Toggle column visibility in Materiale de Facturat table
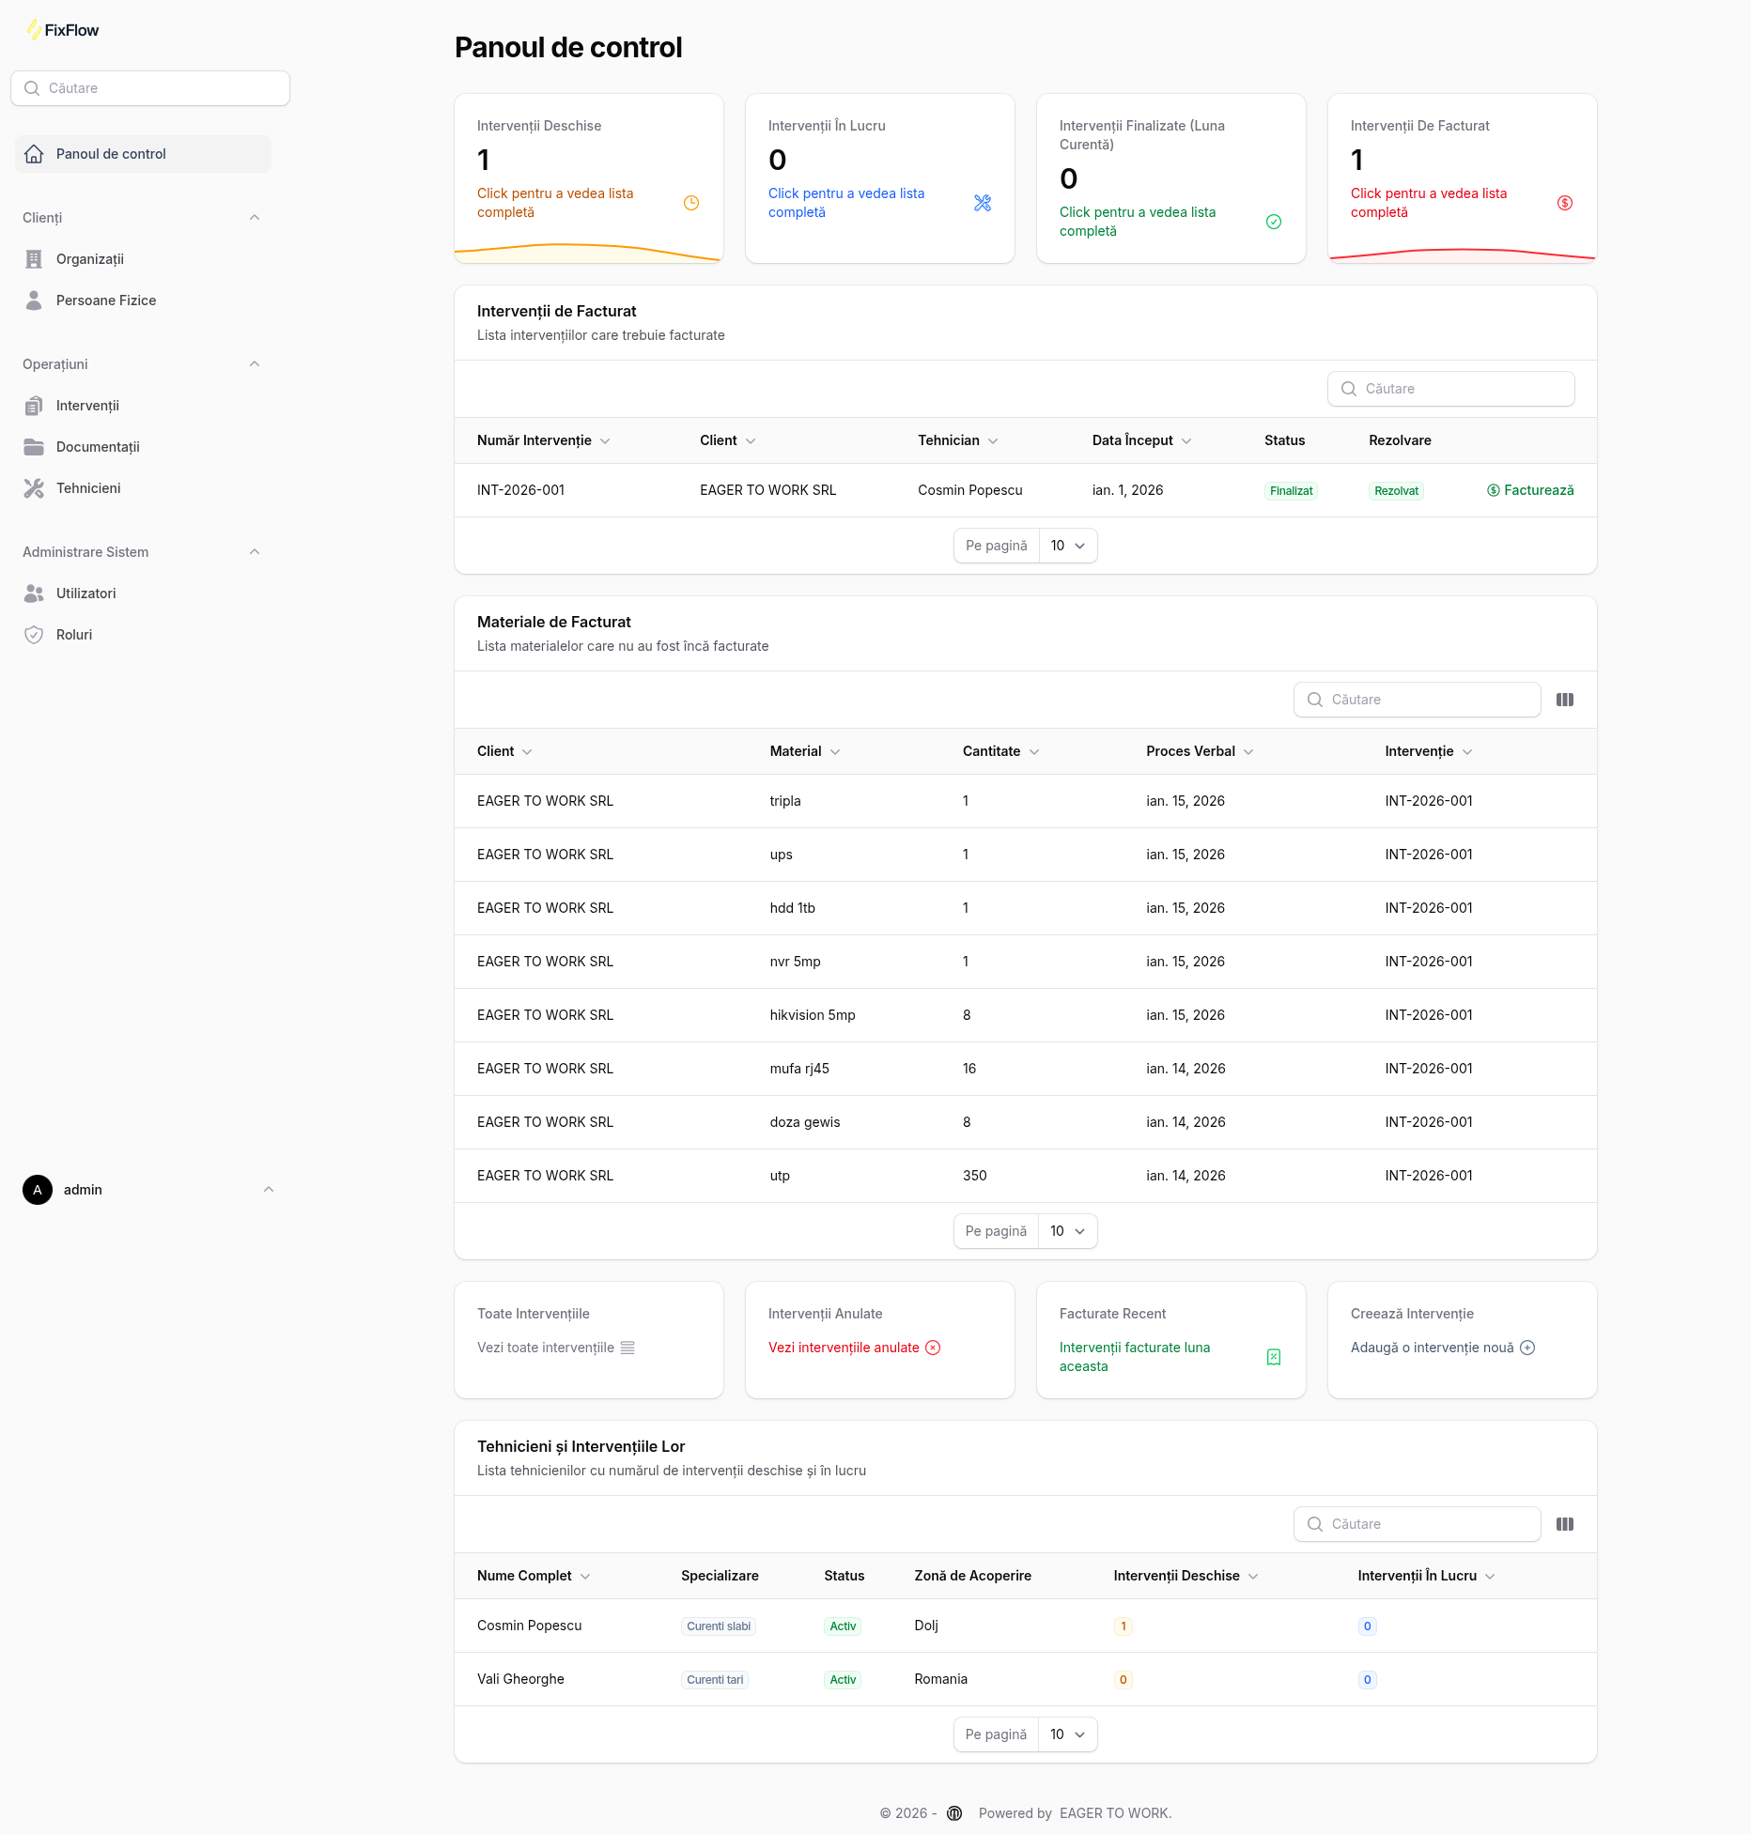Image resolution: width=1751 pixels, height=1834 pixels. (x=1565, y=700)
